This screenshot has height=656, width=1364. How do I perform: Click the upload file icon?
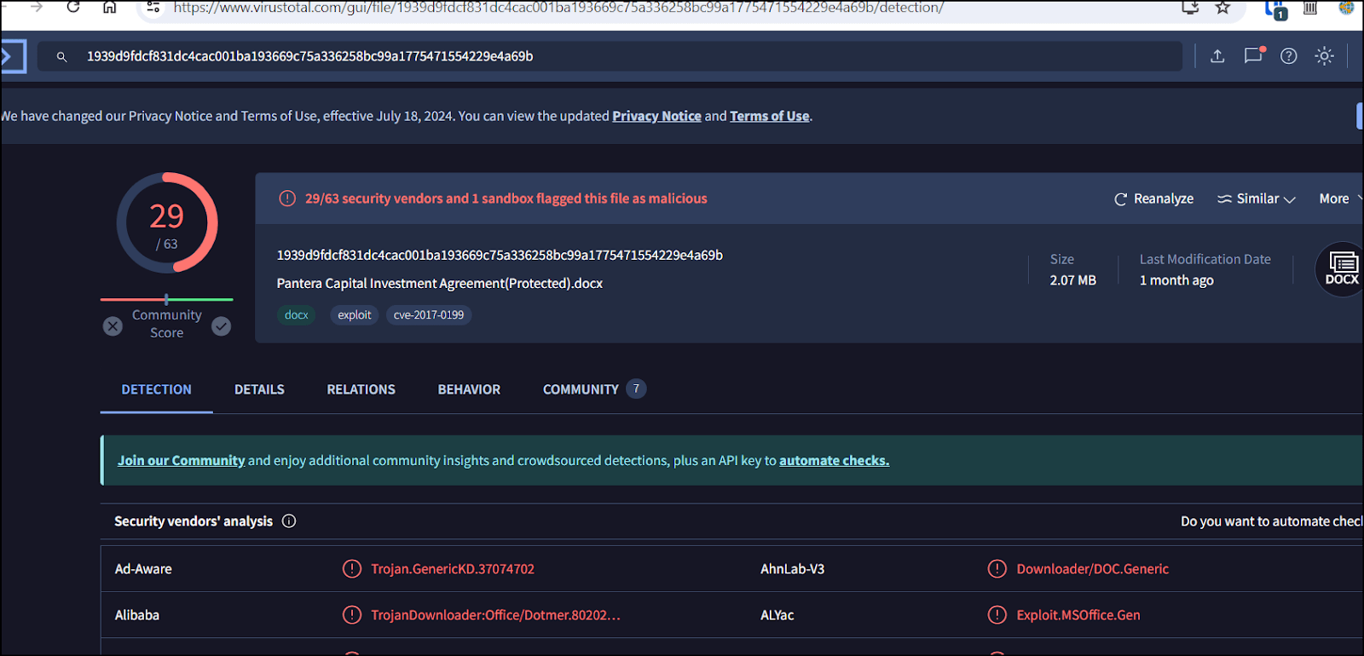1217,56
